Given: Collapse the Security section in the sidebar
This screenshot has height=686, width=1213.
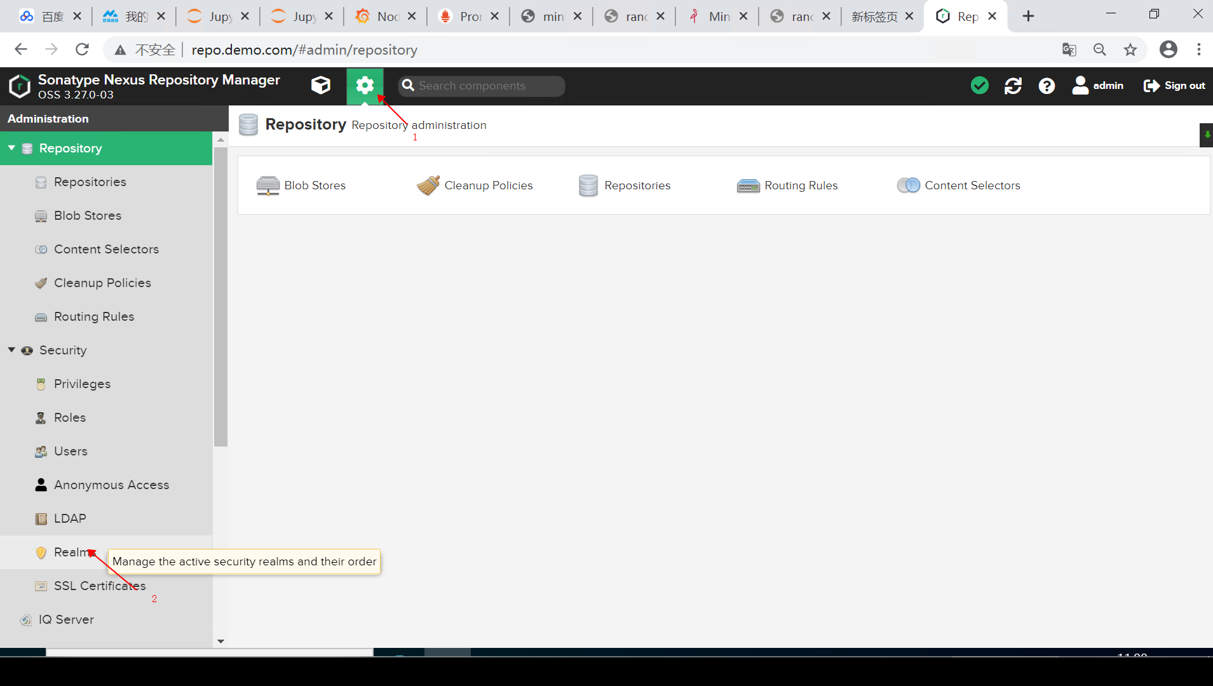Looking at the screenshot, I should pyautogui.click(x=11, y=350).
